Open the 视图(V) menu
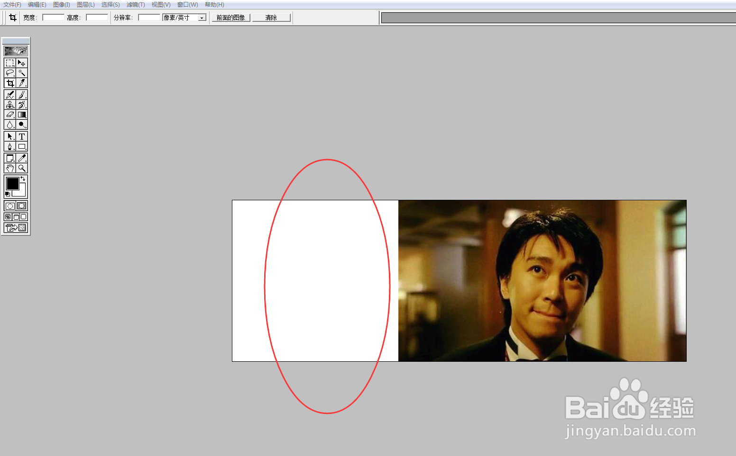 tap(161, 5)
